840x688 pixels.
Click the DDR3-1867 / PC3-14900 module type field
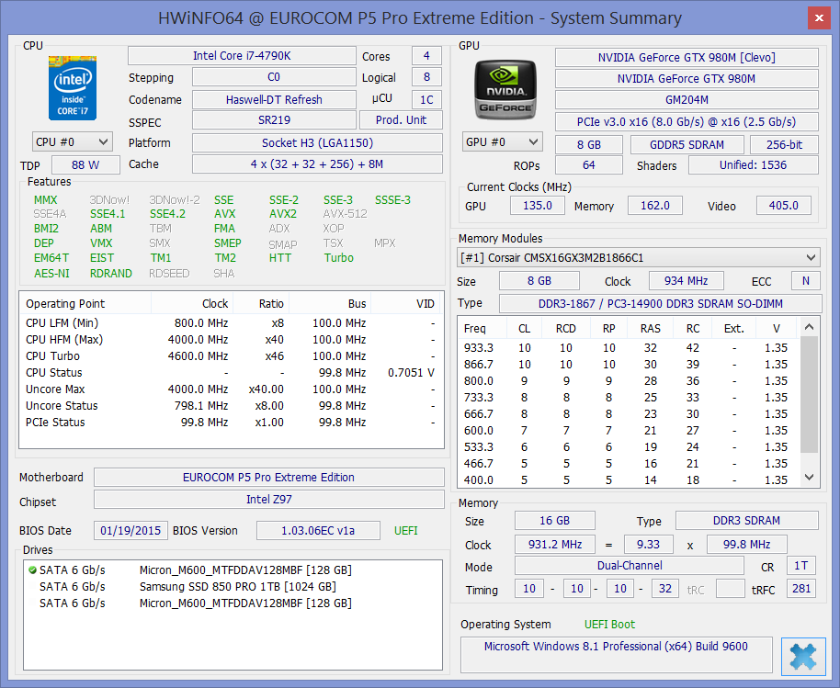click(x=660, y=303)
